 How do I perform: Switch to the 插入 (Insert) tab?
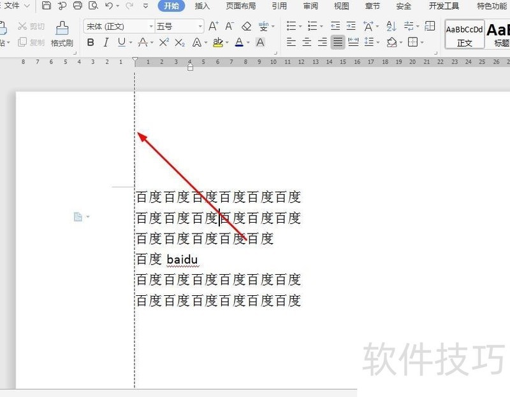click(202, 6)
